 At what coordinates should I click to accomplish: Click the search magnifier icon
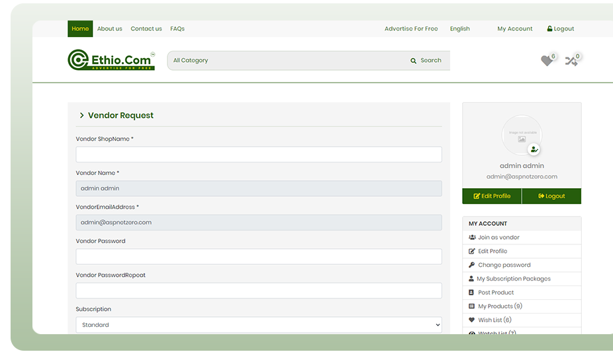[x=414, y=61]
